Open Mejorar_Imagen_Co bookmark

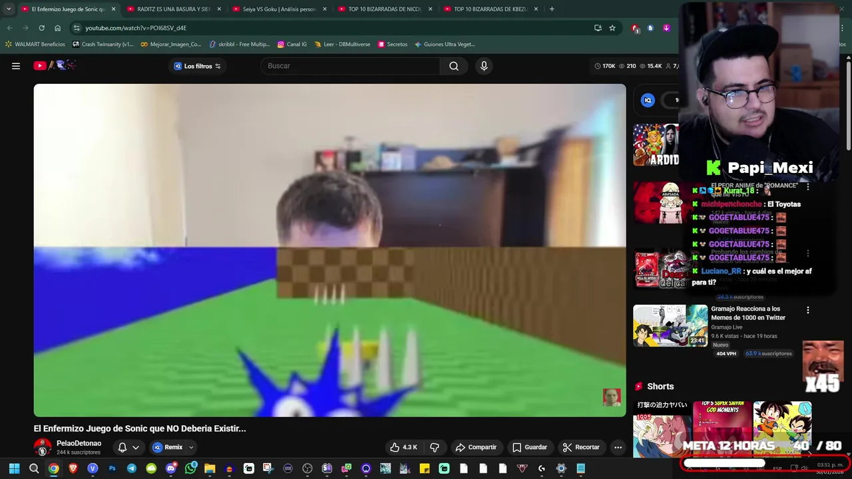pyautogui.click(x=171, y=45)
